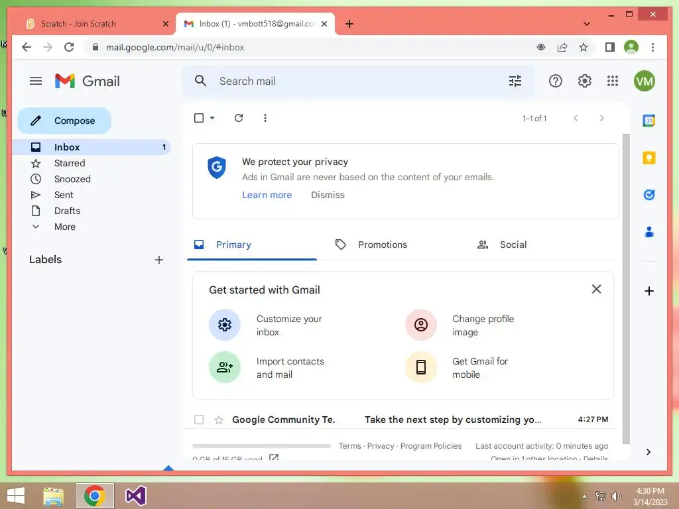Go to older messages arrow
Image resolution: width=679 pixels, height=509 pixels.
point(601,118)
